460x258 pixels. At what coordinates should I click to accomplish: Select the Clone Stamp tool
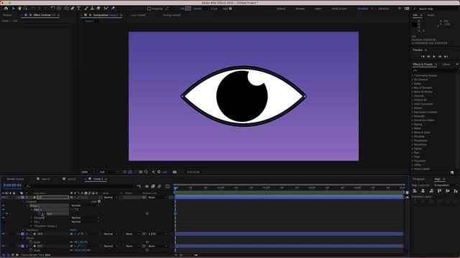click(x=92, y=9)
